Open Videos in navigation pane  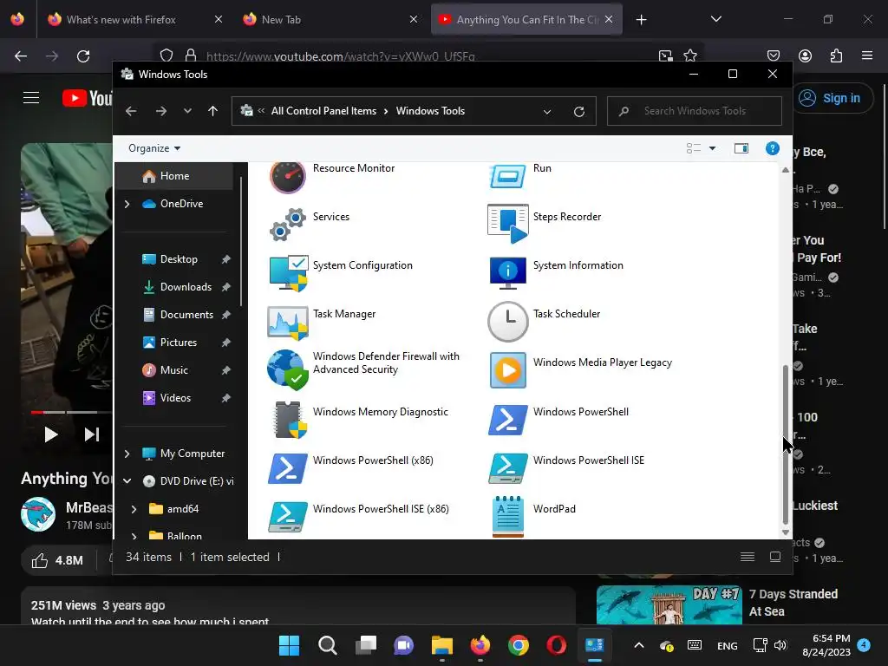[x=175, y=398]
